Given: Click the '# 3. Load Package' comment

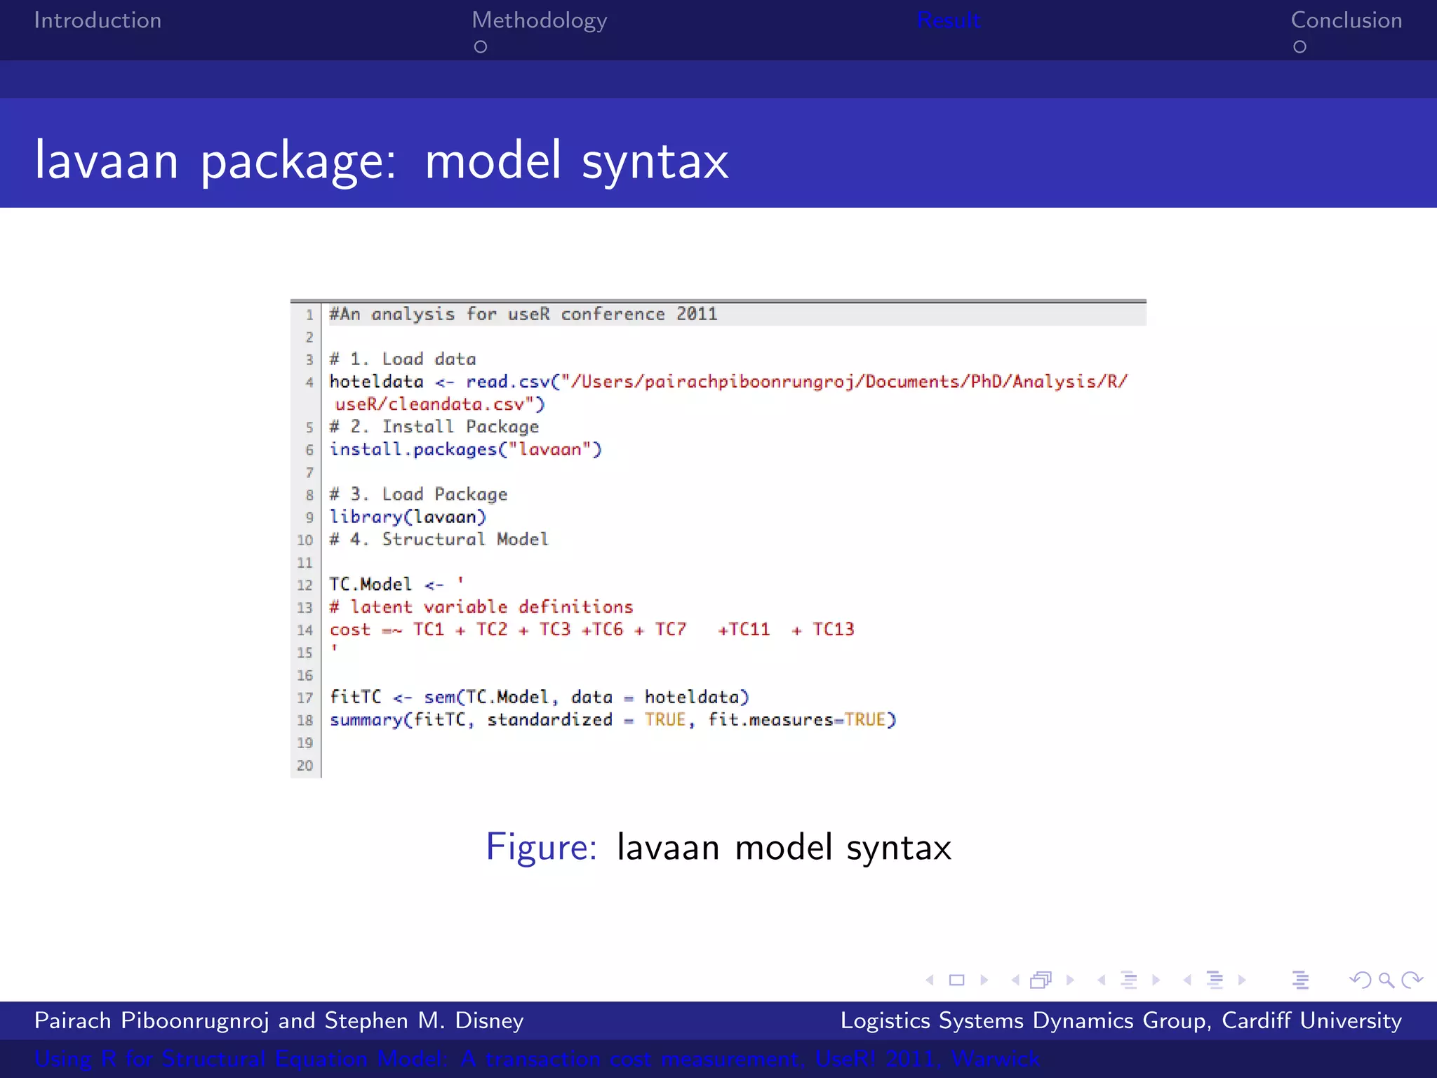Looking at the screenshot, I should [418, 494].
